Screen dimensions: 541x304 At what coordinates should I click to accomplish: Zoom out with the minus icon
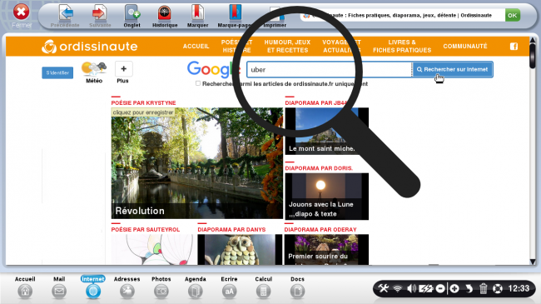(440, 288)
